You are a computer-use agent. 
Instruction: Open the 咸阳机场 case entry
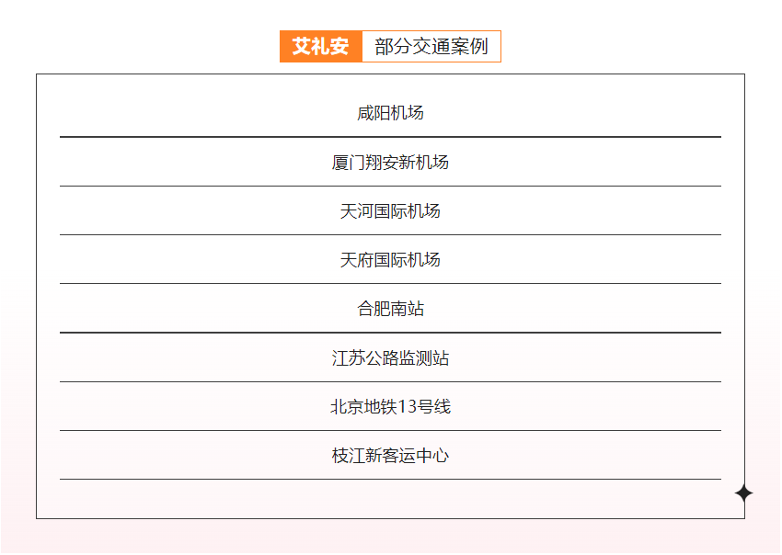(x=390, y=113)
